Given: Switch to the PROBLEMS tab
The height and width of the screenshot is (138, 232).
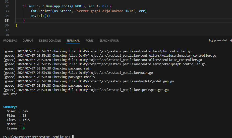Looking at the screenshot, I should (10, 41).
